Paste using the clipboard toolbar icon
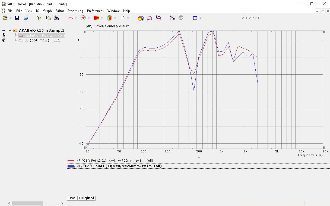 [56, 18]
